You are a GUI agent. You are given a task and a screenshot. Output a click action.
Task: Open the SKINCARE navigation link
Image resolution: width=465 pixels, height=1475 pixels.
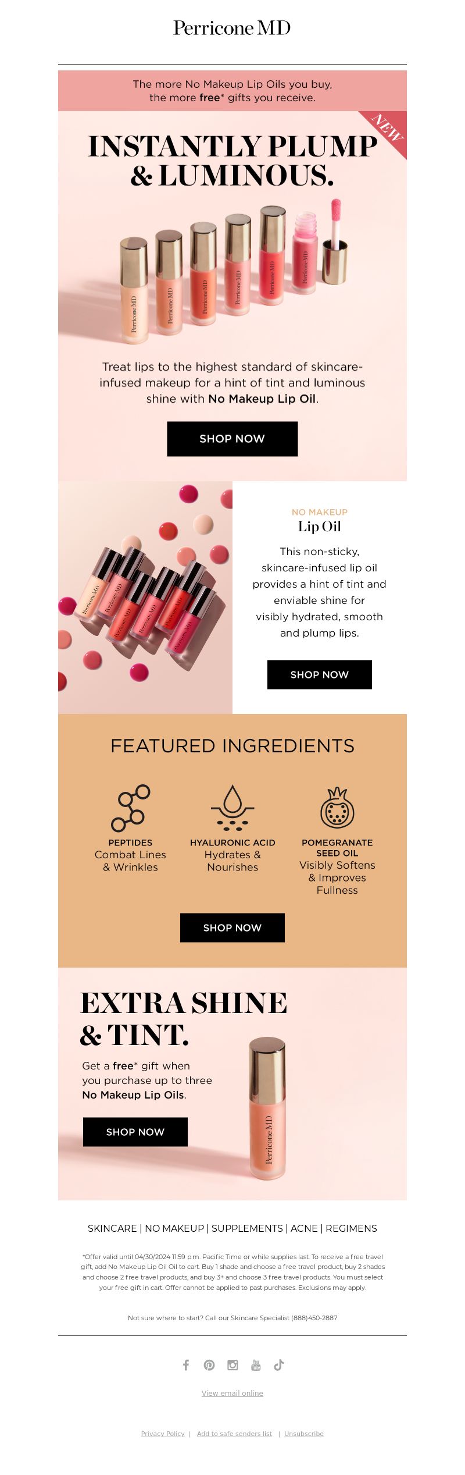pyautogui.click(x=112, y=1228)
